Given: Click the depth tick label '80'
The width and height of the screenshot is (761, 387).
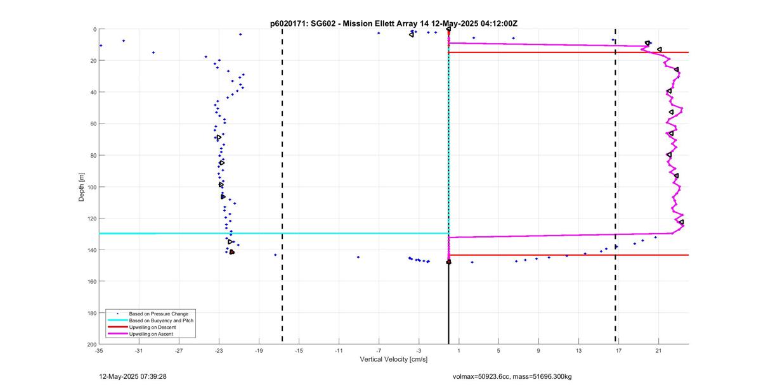Looking at the screenshot, I should point(93,155).
